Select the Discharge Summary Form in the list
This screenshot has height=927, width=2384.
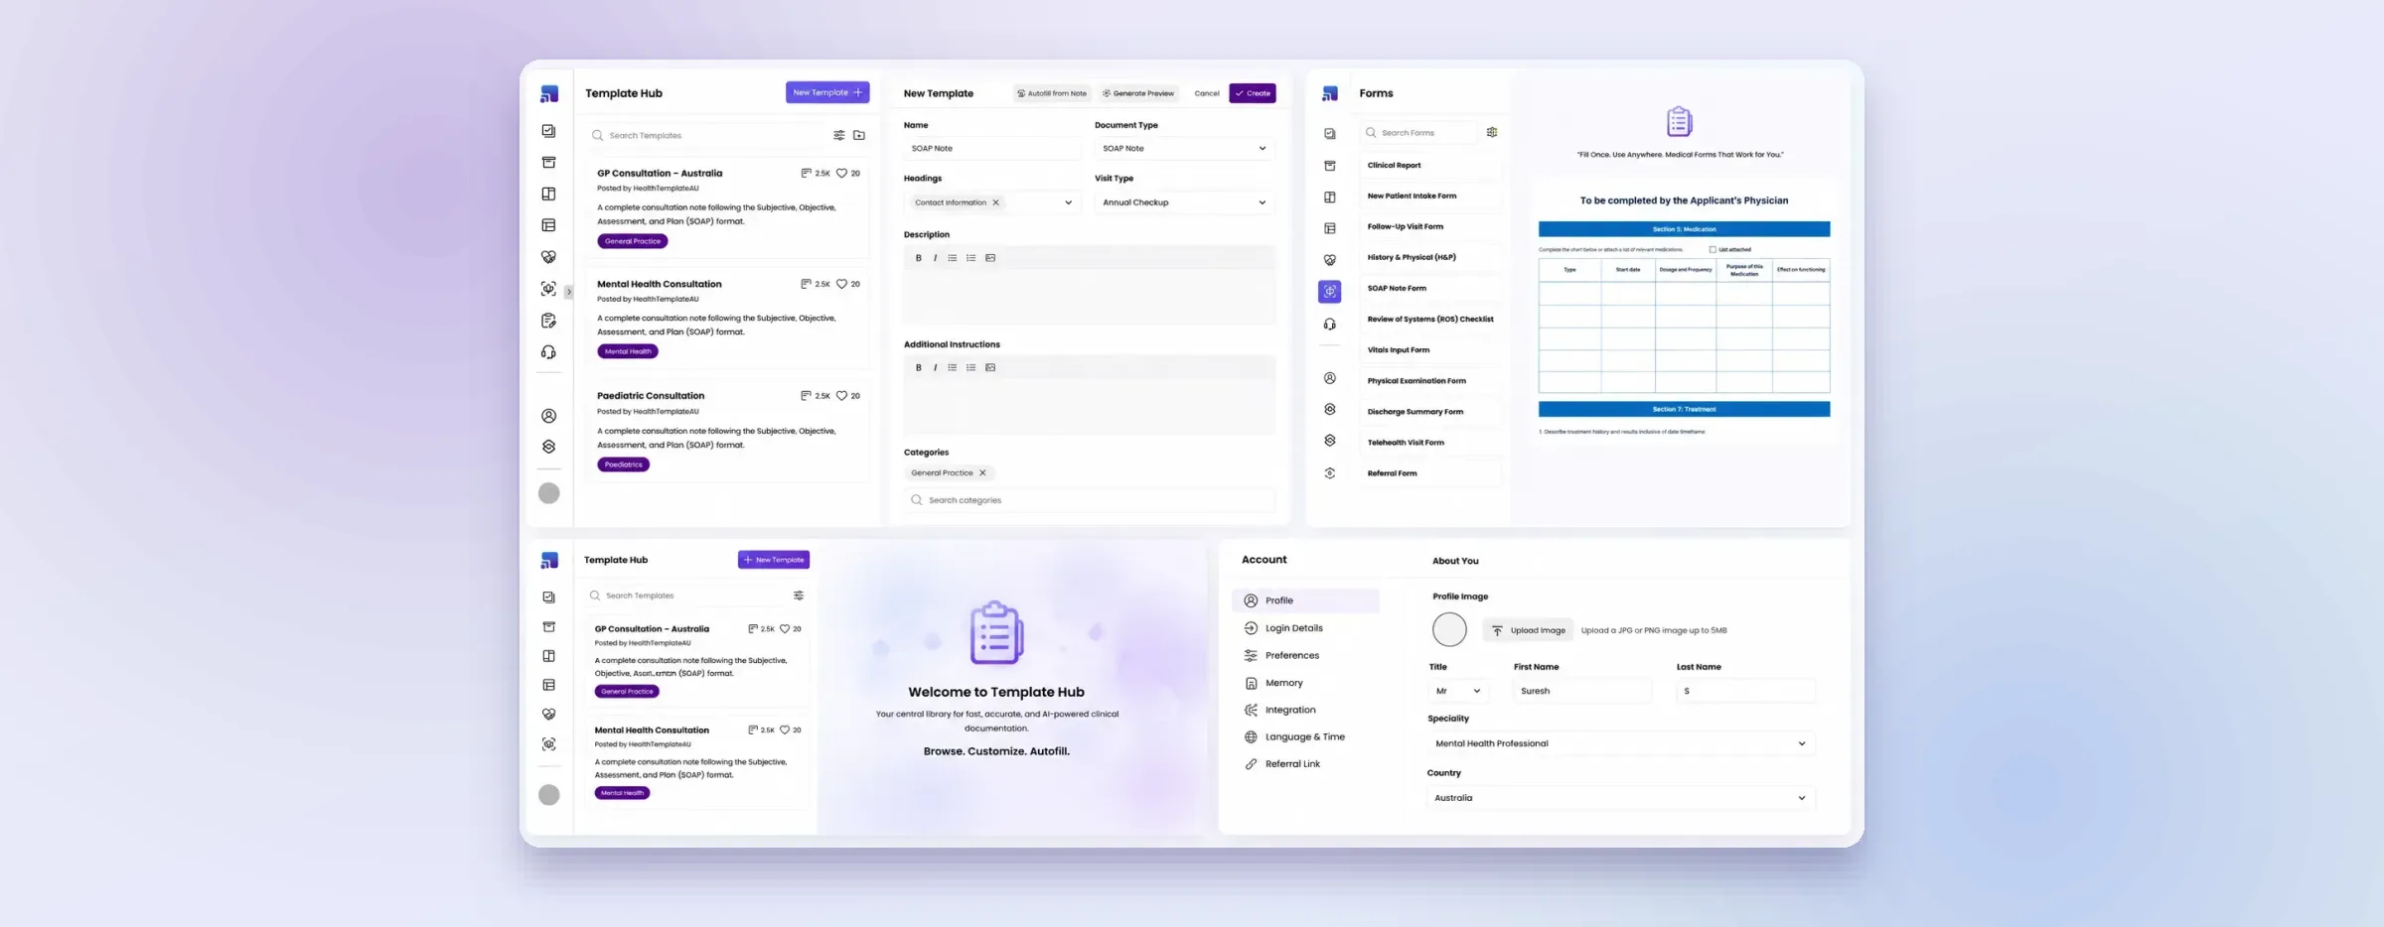point(1428,412)
